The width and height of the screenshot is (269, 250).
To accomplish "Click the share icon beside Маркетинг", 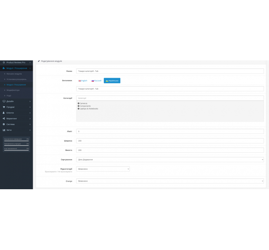I will pyautogui.click(x=4, y=118).
